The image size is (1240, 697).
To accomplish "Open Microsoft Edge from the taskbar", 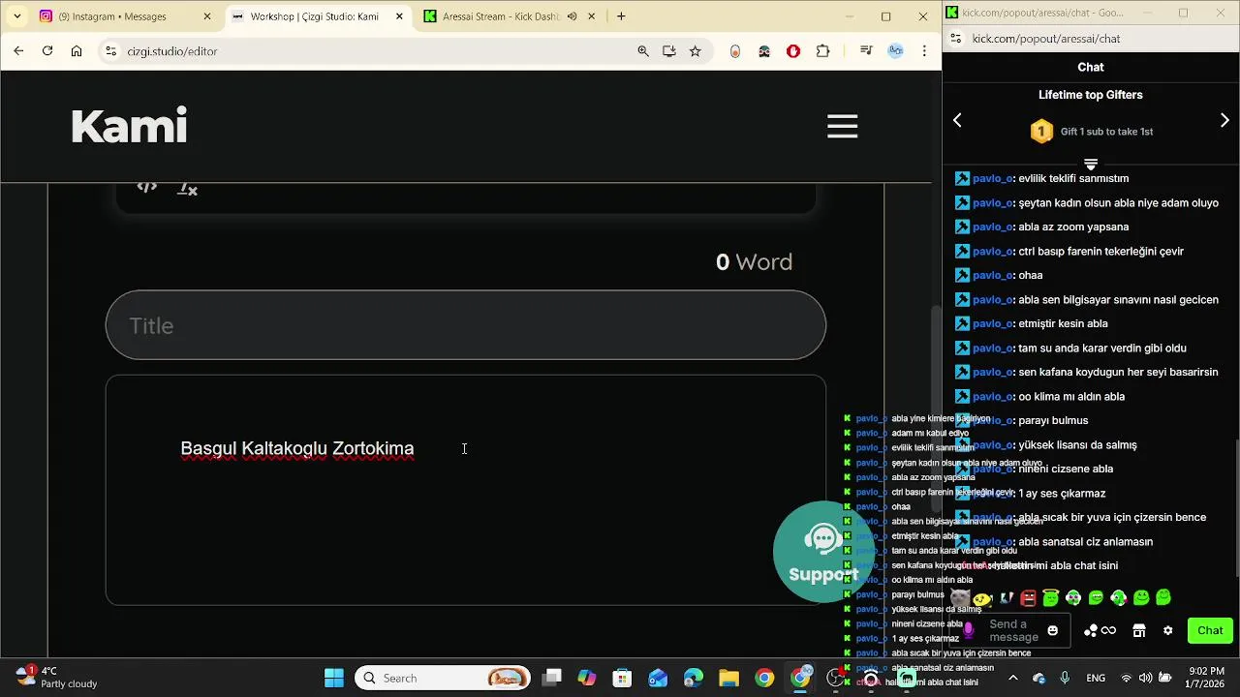I will (x=694, y=678).
